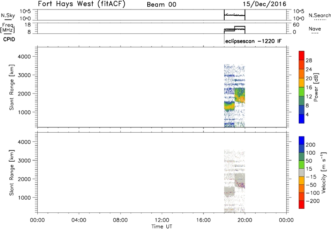
Task: Click the '200' label on the velocity color bar
Action: click(311, 145)
